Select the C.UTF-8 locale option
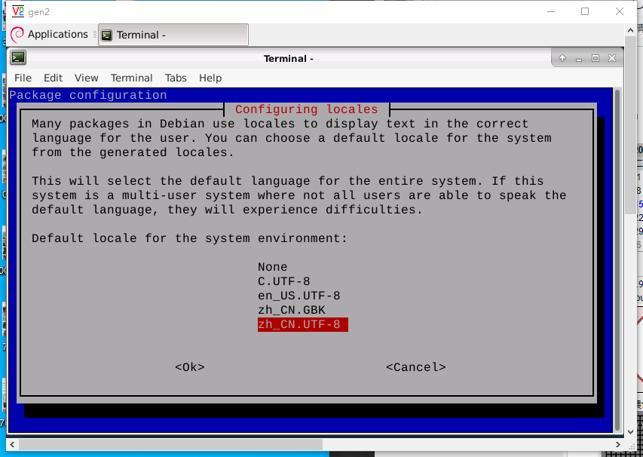Image resolution: width=643 pixels, height=457 pixels. 283,281
